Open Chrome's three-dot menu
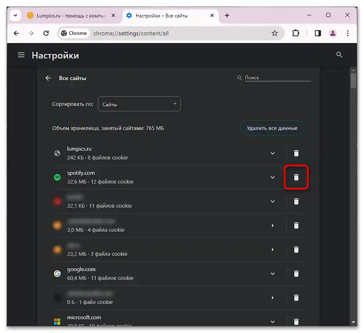This screenshot has height=333, width=364. 348,33
